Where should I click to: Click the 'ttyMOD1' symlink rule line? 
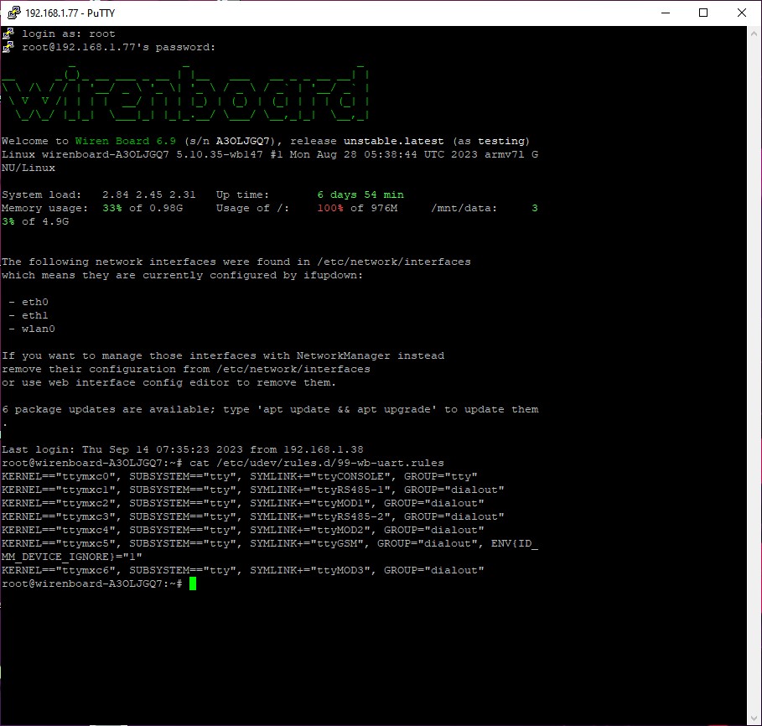(242, 503)
